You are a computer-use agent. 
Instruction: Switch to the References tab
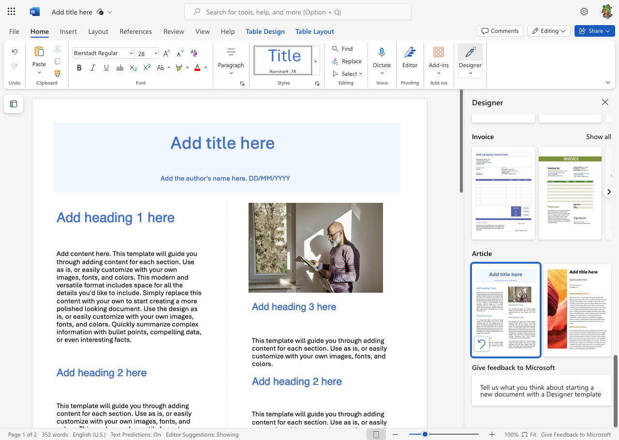(136, 31)
